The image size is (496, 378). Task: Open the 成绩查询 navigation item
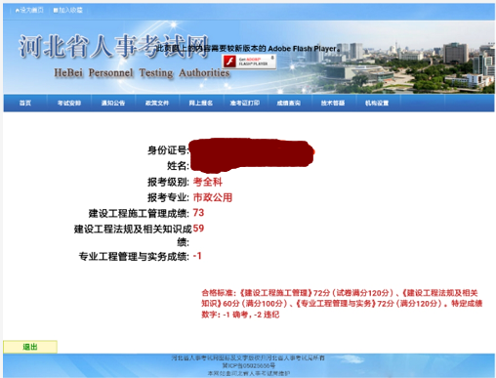pos(289,103)
